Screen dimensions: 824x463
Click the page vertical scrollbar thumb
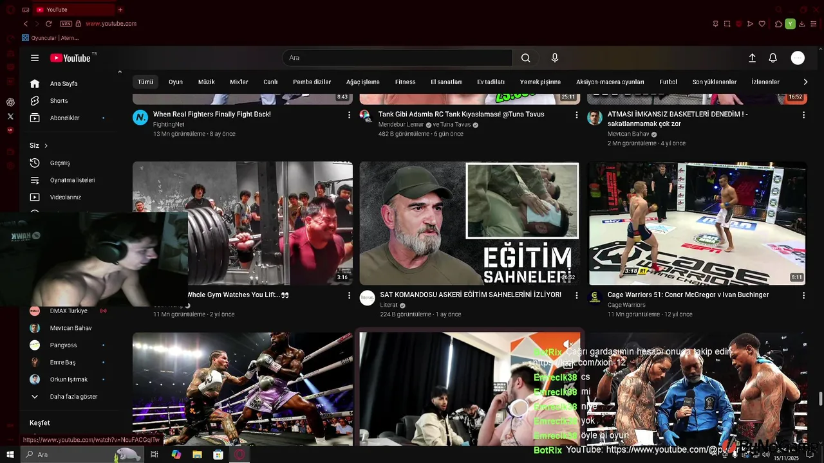click(x=821, y=399)
